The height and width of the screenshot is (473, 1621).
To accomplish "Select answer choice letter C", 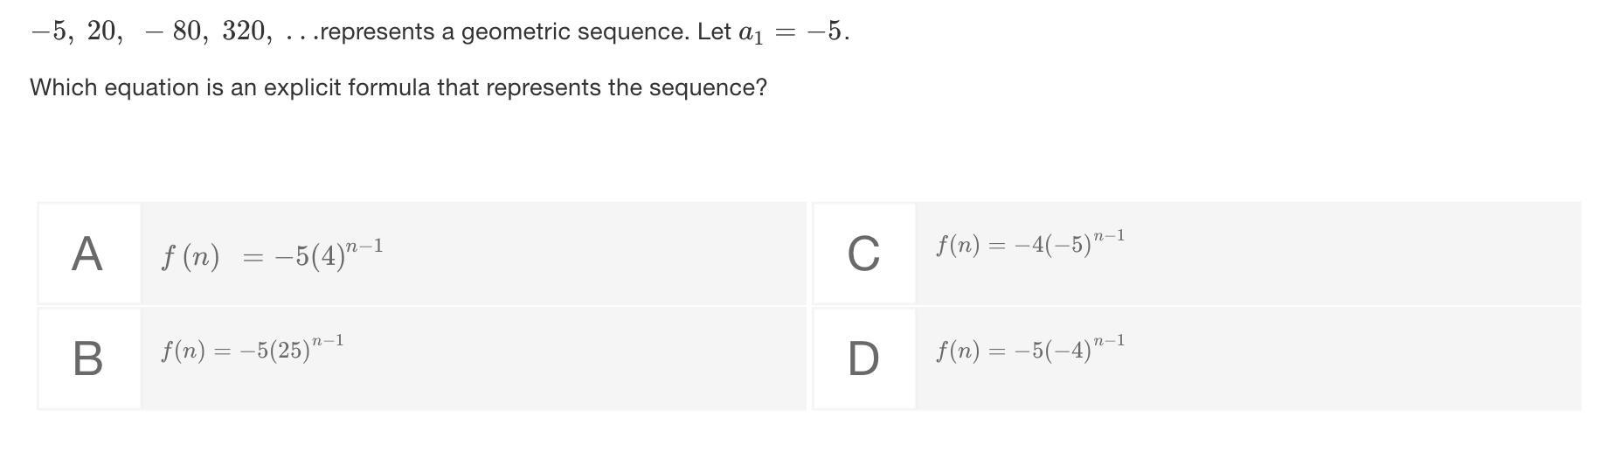I will click(x=863, y=254).
